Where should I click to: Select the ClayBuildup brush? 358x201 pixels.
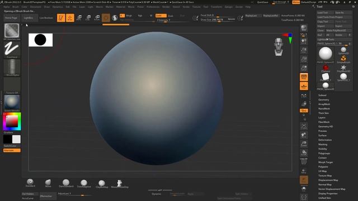click(102, 184)
